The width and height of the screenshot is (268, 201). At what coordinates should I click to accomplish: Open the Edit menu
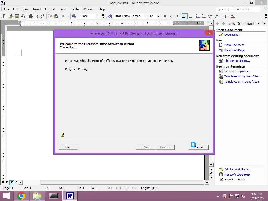click(x=16, y=9)
